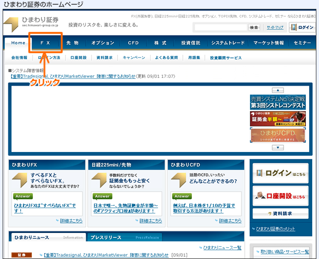Click the sidebar 口座開設はこちら button
The height and width of the screenshot is (259, 319).
[x=280, y=196]
